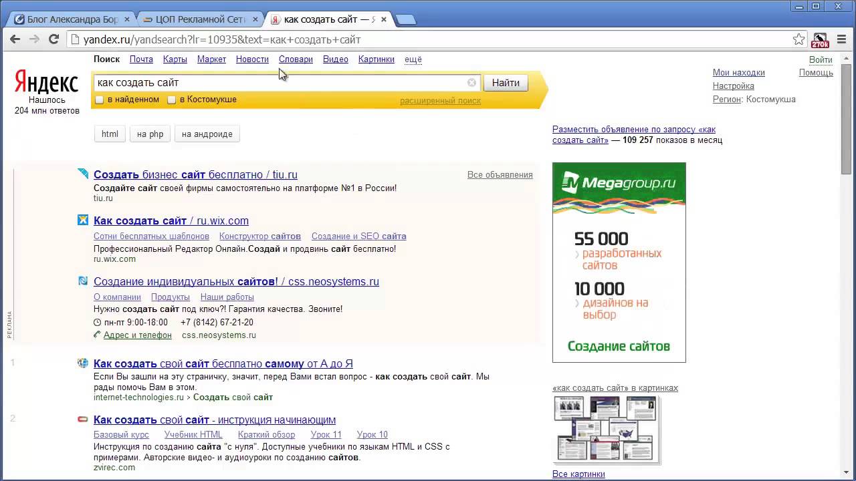This screenshot has width=856, height=481.
Task: Click the image results preview thumbnail
Action: pos(606,430)
